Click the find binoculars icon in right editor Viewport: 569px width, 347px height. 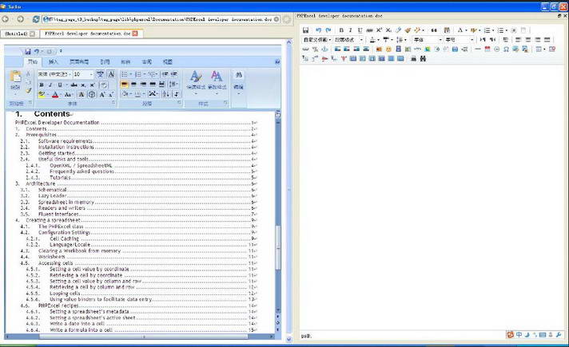[423, 58]
